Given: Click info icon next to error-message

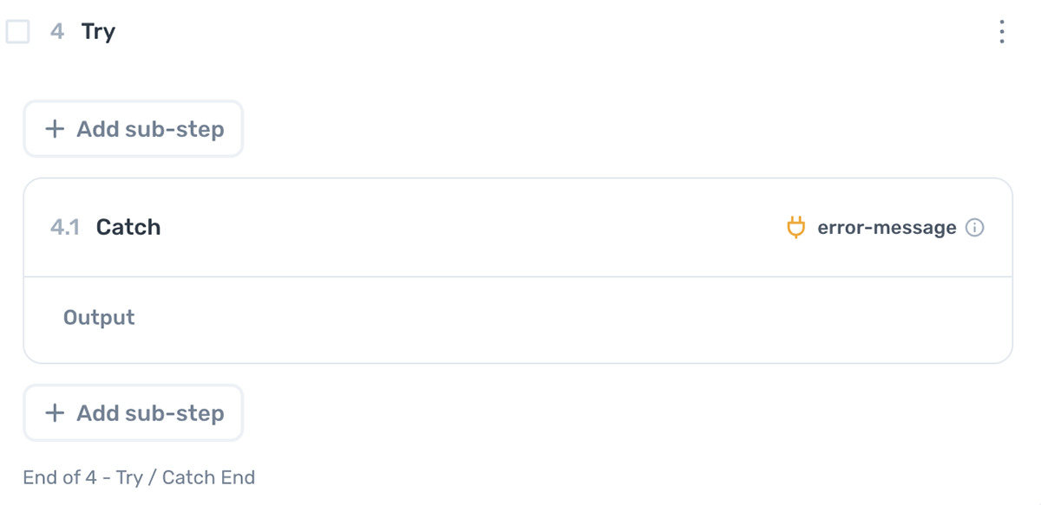Looking at the screenshot, I should tap(975, 228).
